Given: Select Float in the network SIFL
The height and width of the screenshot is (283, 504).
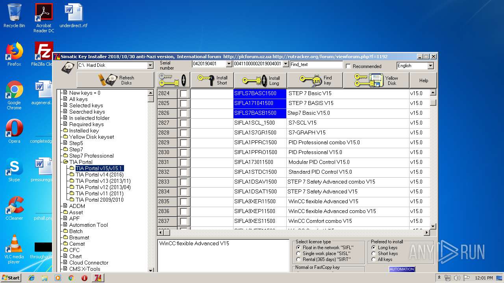Looking at the screenshot, I should click(298, 248).
